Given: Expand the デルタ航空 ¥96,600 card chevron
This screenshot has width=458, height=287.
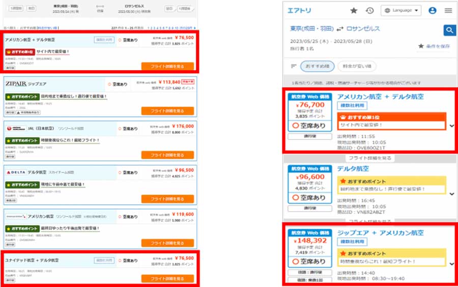Looking at the screenshot, I should (x=451, y=194).
